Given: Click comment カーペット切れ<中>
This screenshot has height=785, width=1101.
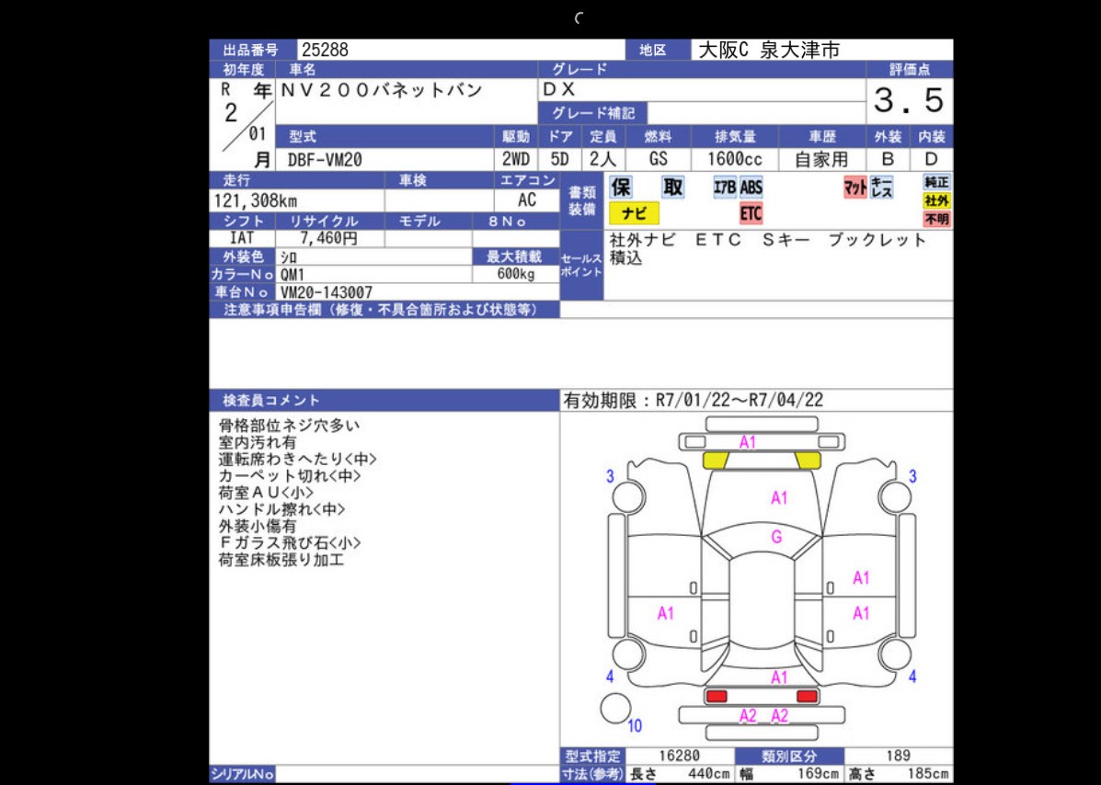Looking at the screenshot, I should coord(290,475).
